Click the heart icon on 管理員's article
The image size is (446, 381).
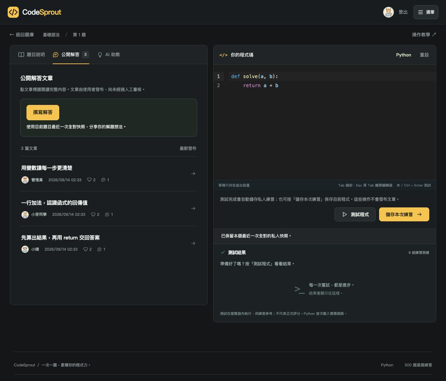point(89,180)
